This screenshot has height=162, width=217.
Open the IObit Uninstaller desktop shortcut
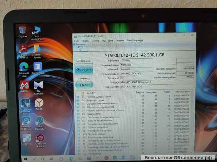(x=40, y=123)
